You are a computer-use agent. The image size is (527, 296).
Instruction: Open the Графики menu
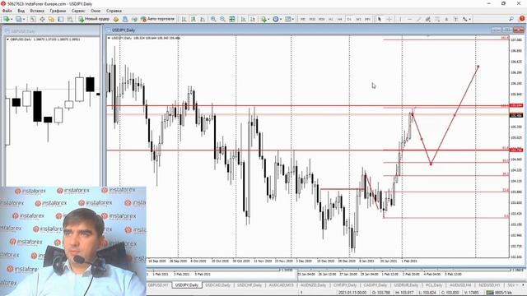pos(58,11)
